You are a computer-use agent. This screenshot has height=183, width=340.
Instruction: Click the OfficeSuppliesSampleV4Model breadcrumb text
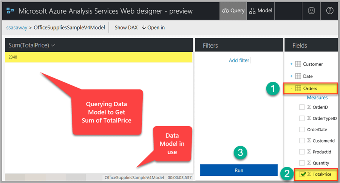coord(70,27)
